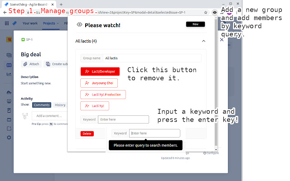Open a new browser tab
Screen dimensions: 290x181
pos(61,5)
